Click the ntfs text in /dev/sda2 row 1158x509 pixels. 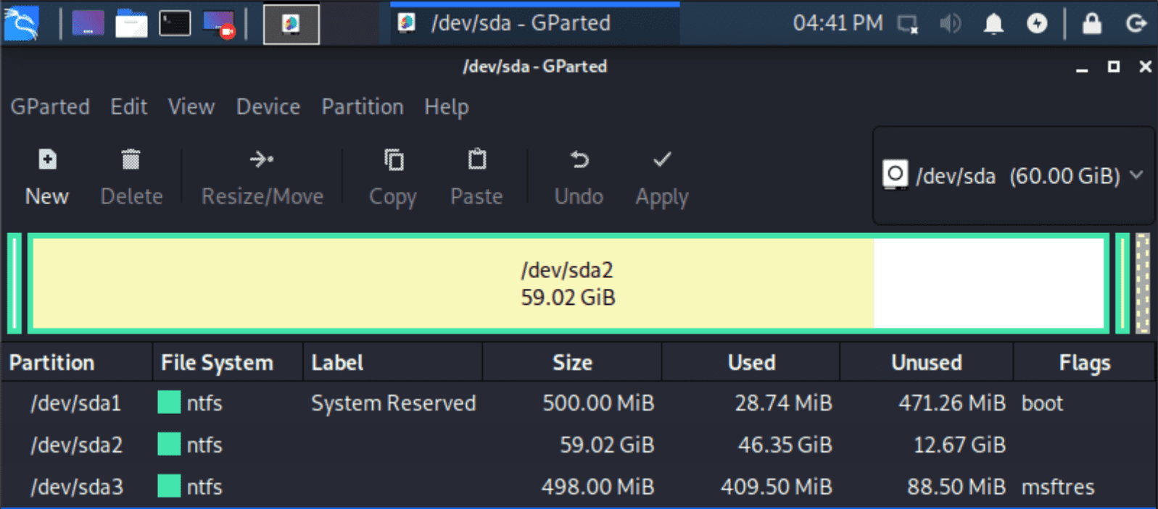(204, 445)
